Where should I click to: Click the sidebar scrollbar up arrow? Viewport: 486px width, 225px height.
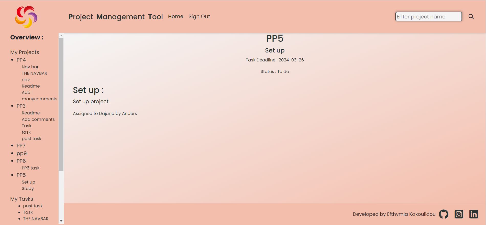click(61, 36)
